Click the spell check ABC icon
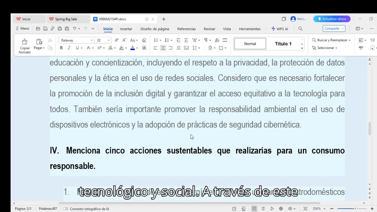 pos(361,48)
